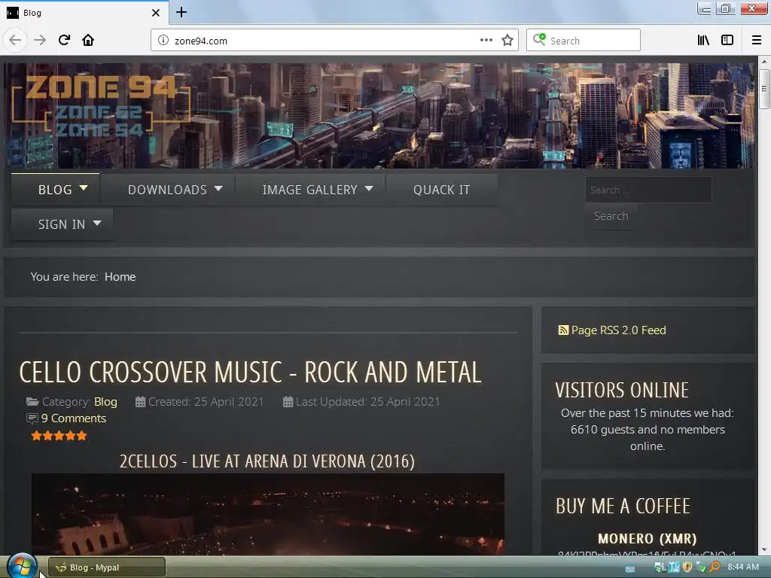Click the orange magnifier tray icon
The height and width of the screenshot is (578, 771).
715,567
